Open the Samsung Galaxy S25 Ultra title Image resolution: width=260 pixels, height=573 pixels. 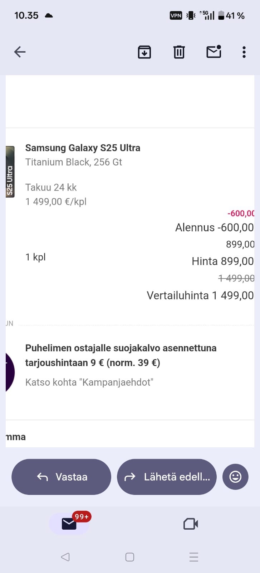[83, 148]
